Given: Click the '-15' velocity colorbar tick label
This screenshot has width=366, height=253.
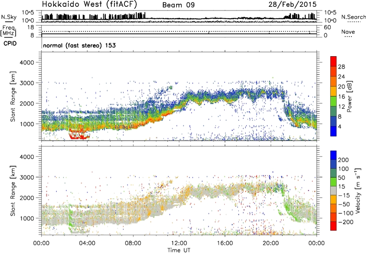Looking at the screenshot, I should click(344, 195).
